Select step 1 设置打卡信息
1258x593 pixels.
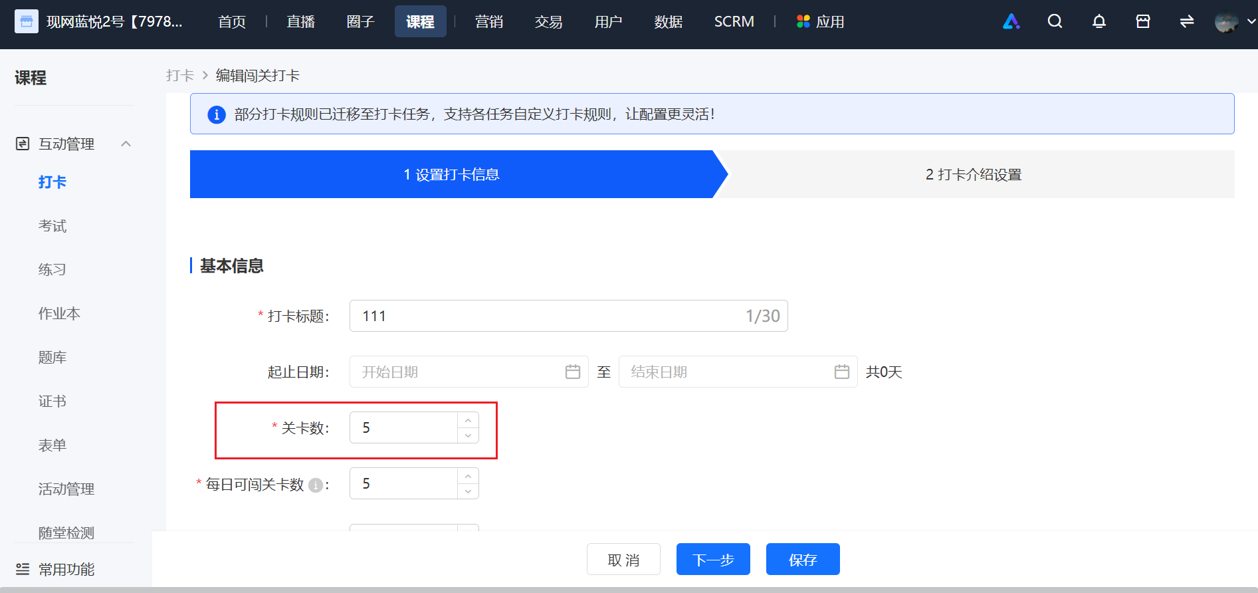452,174
